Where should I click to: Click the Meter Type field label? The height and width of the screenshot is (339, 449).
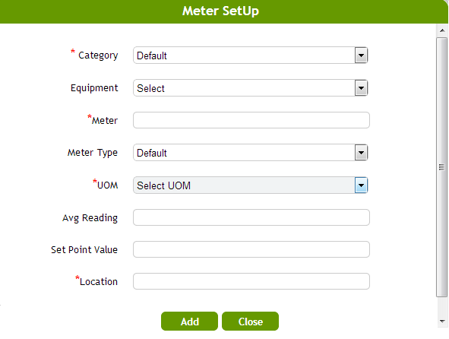[93, 153]
